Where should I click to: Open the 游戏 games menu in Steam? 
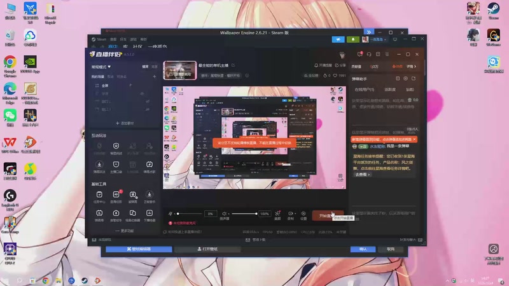pos(134,39)
